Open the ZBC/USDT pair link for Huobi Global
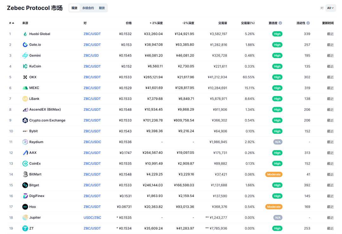This screenshot has width=342, height=234. (92, 34)
